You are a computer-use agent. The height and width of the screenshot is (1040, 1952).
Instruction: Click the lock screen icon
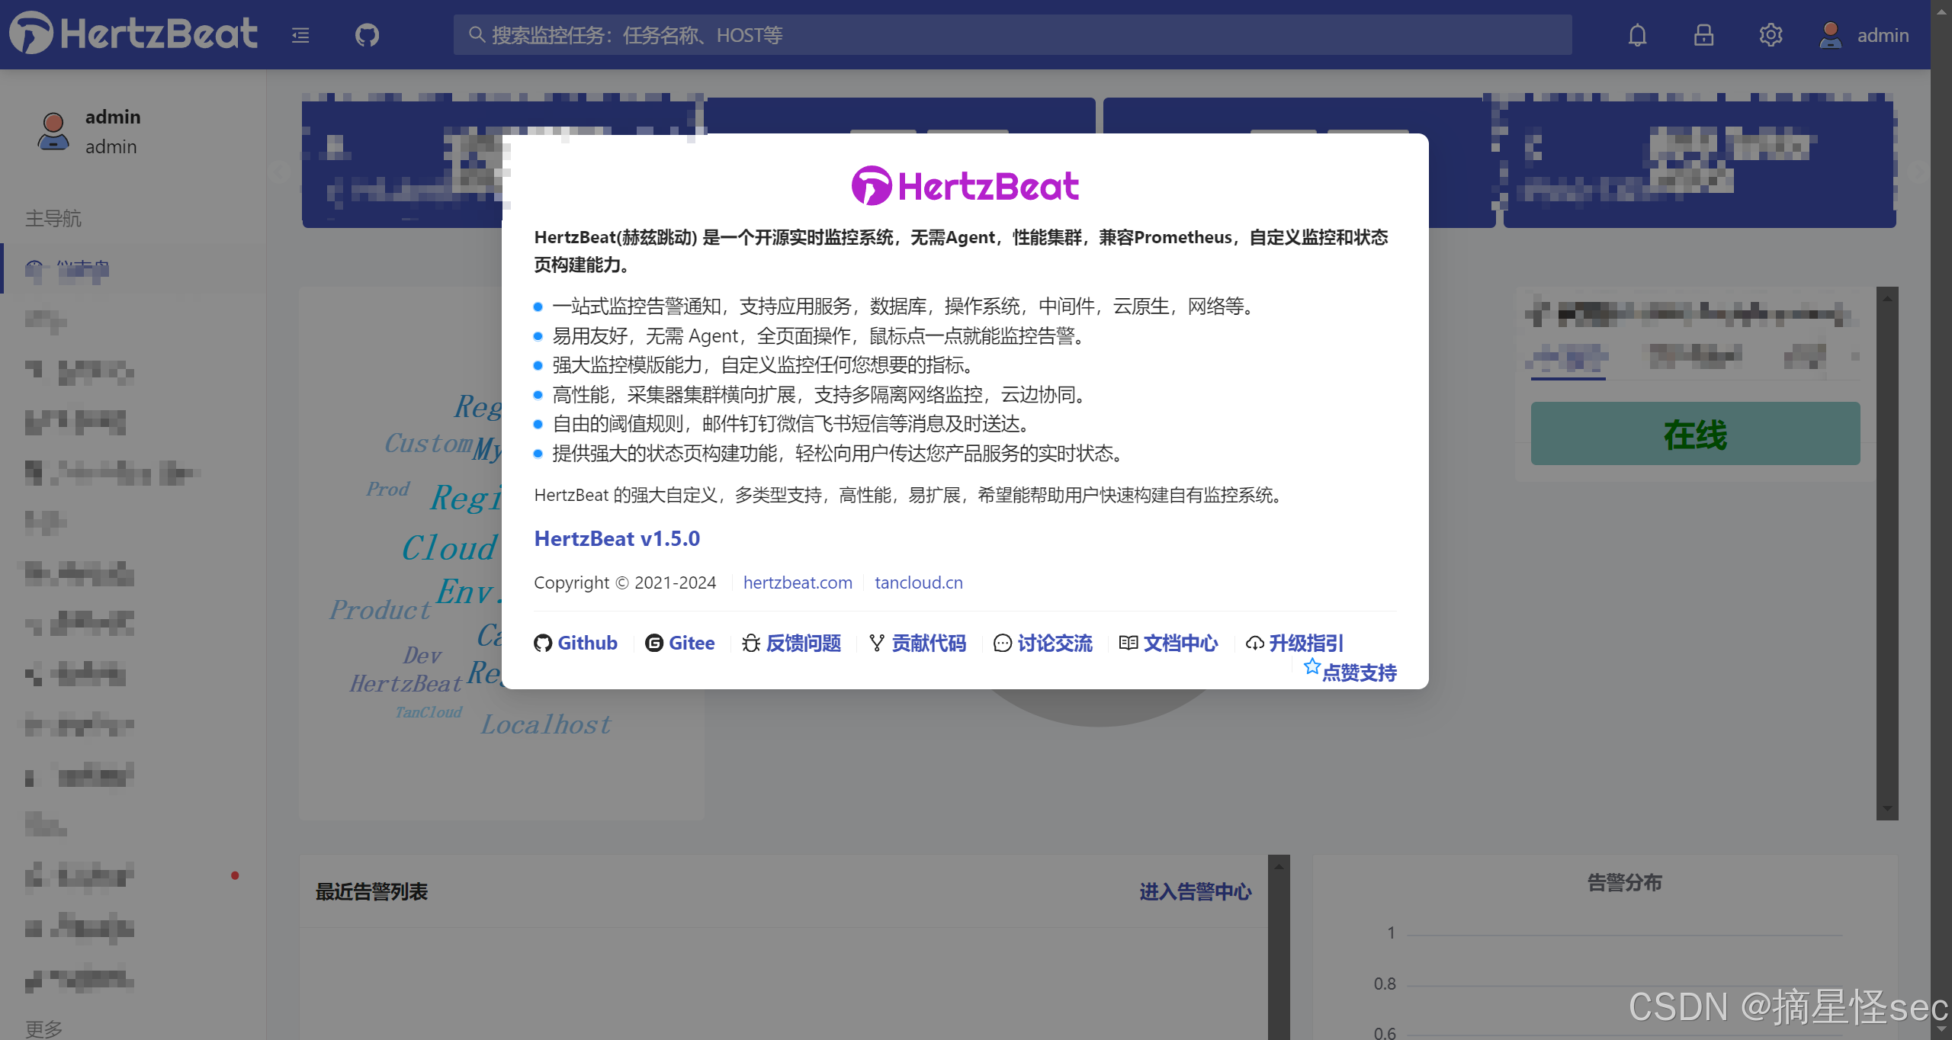(x=1703, y=35)
